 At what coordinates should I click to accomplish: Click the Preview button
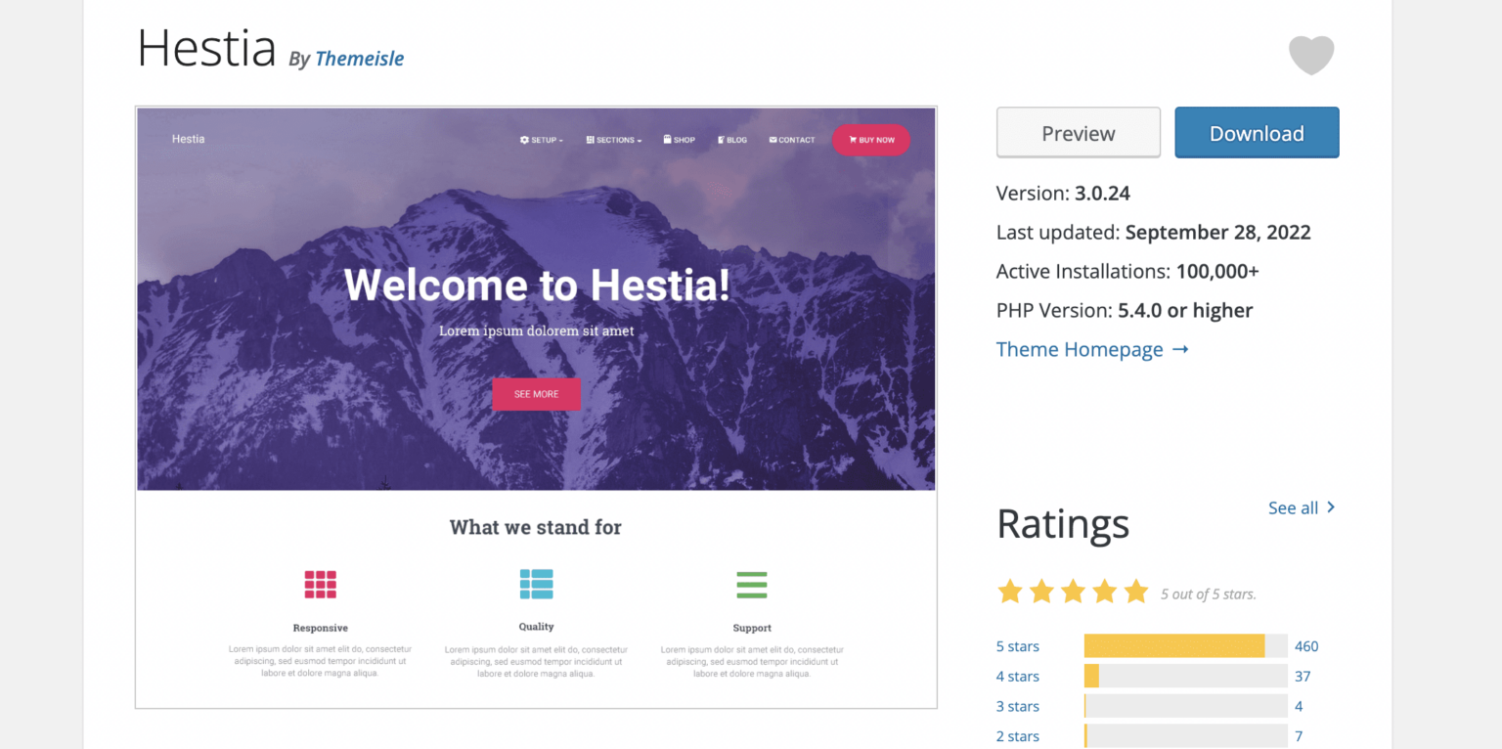point(1079,133)
